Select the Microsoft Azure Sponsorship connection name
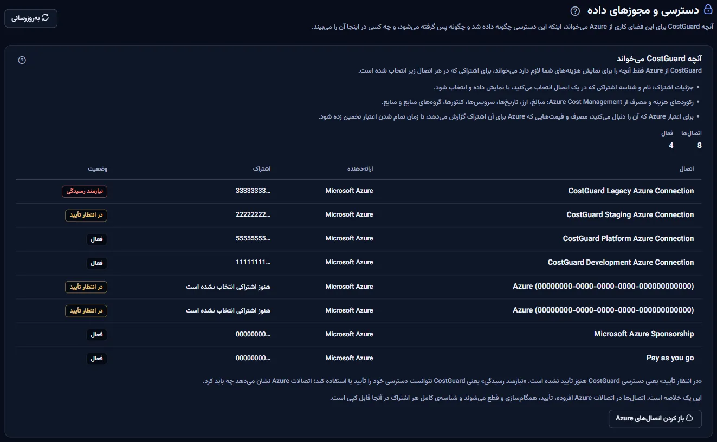Viewport: 717px width, 442px height. [644, 334]
